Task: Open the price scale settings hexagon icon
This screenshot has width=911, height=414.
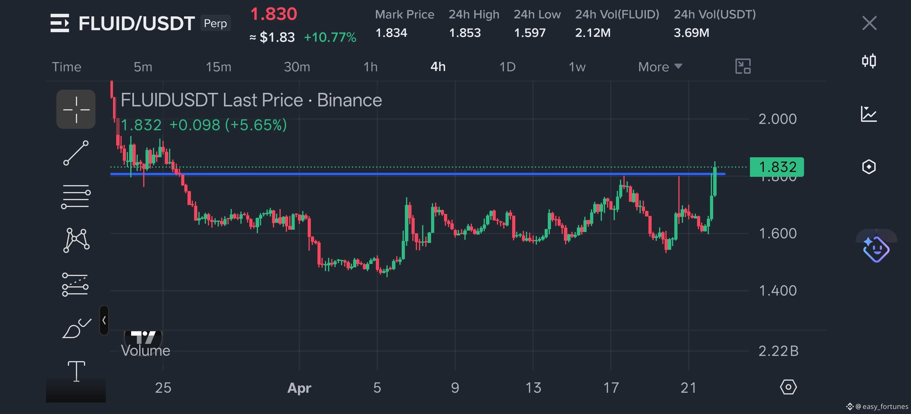Action: click(788, 387)
